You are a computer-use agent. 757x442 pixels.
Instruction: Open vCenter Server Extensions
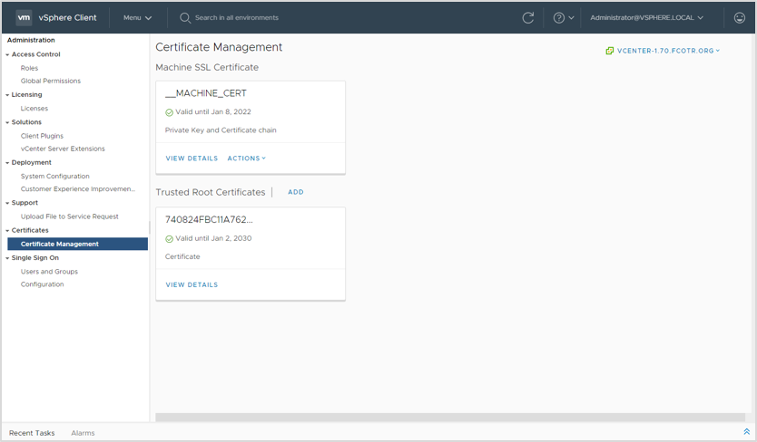coord(63,149)
